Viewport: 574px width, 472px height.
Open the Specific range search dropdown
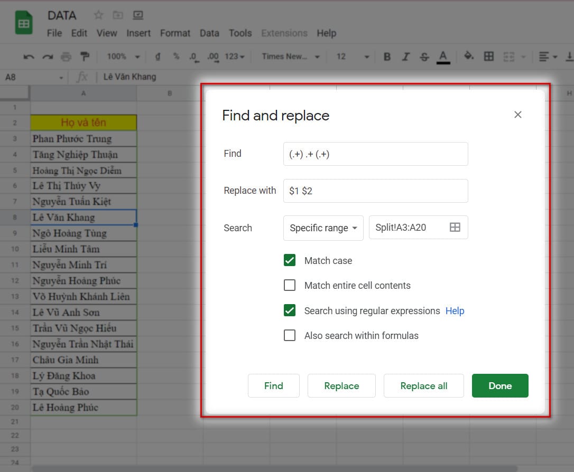click(323, 228)
